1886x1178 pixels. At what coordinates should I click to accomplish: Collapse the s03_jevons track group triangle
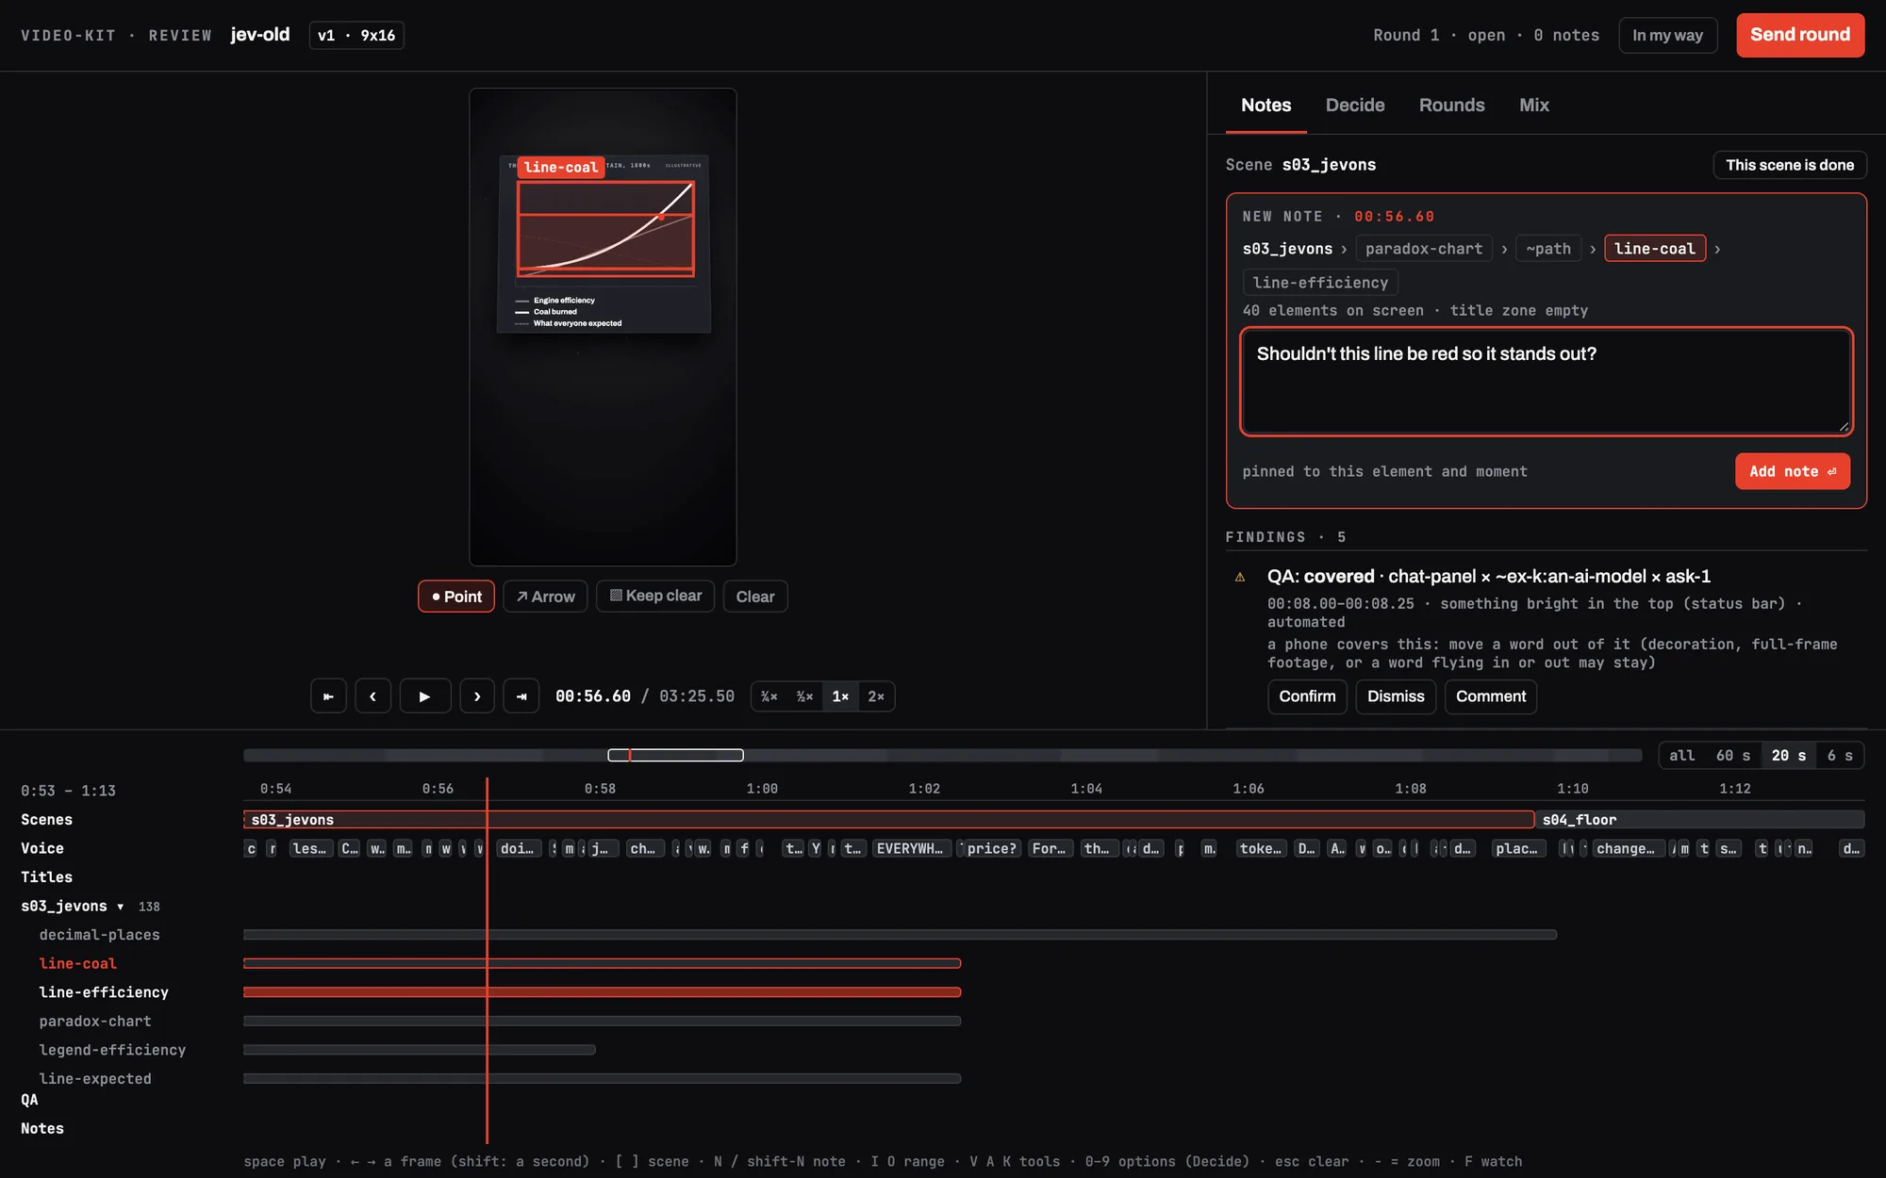point(121,907)
